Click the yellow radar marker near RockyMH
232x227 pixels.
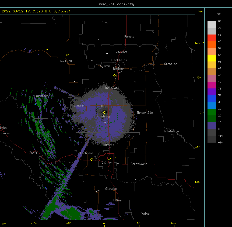click(x=67, y=55)
